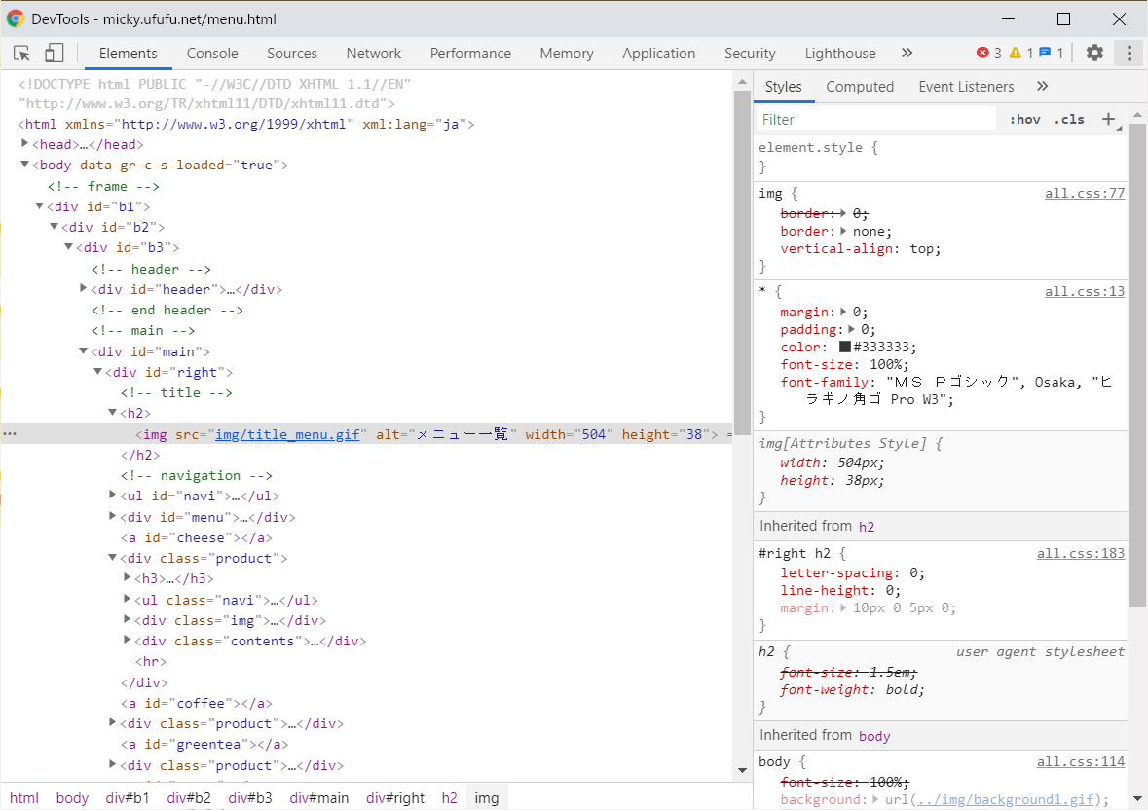Click the #333333 color swatch
Viewport: 1148px width, 810px height.
click(x=844, y=347)
